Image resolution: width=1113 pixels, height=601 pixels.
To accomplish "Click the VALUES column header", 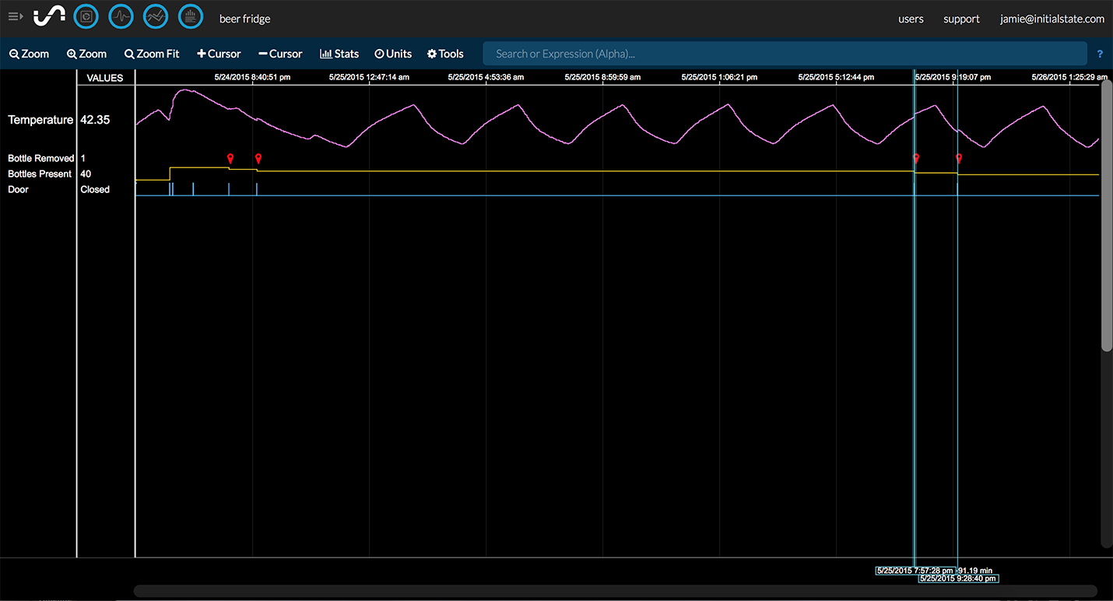I will coord(105,78).
